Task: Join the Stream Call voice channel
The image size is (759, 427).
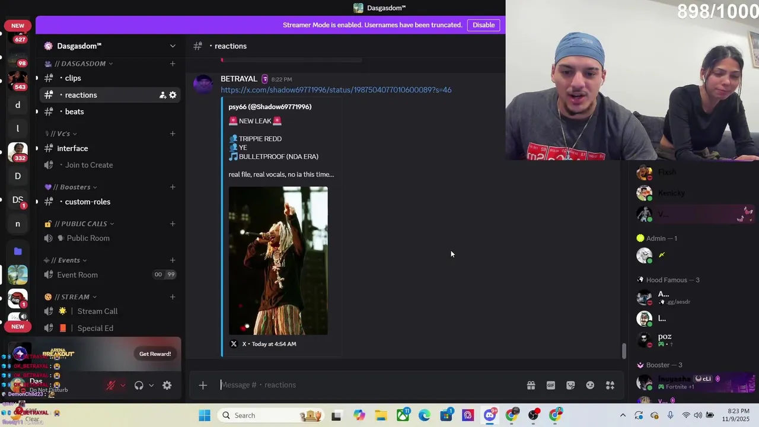Action: (x=110, y=311)
